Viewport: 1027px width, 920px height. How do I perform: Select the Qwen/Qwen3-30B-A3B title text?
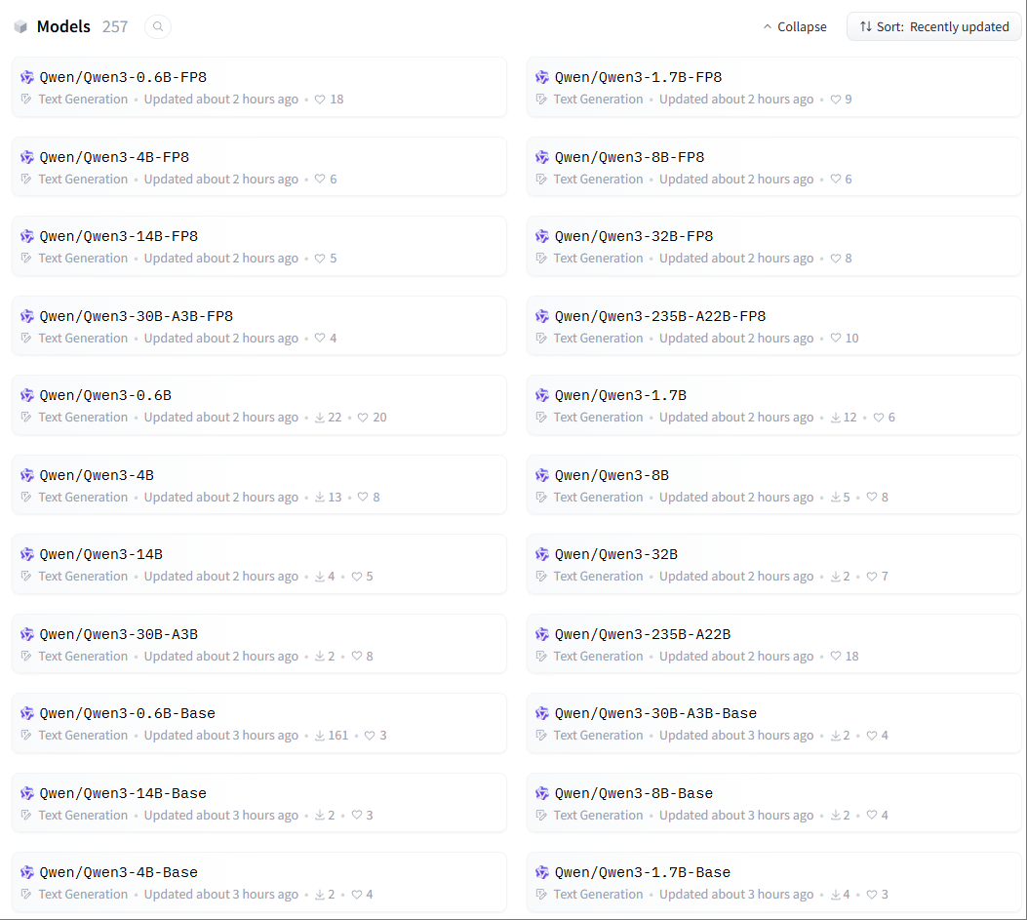click(x=119, y=635)
